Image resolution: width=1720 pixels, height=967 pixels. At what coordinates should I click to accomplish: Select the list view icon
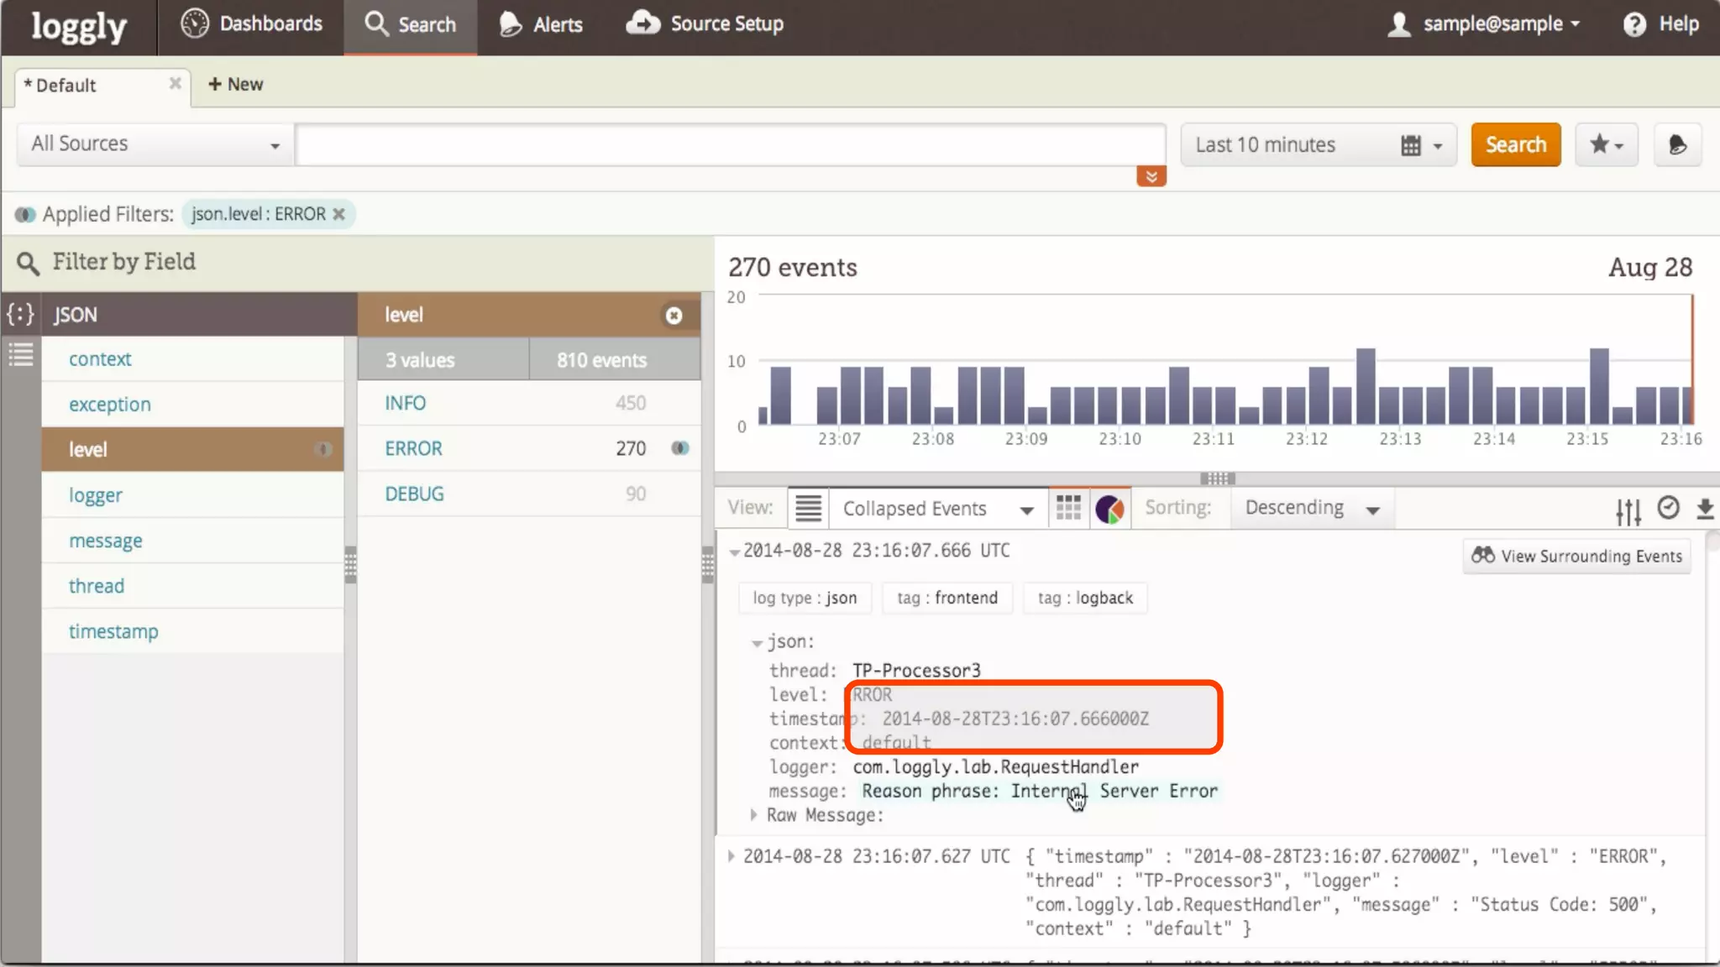tap(809, 508)
